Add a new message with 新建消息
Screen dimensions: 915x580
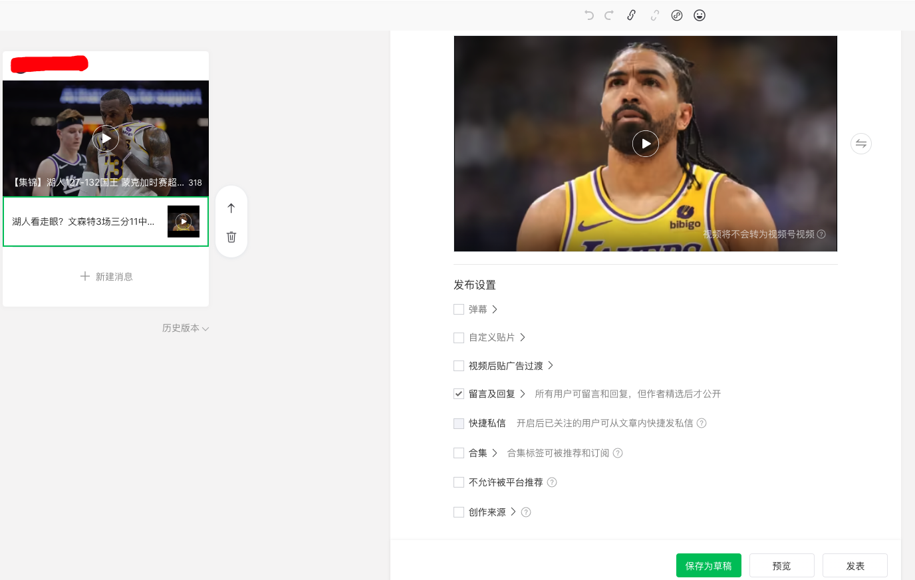pyautogui.click(x=106, y=276)
